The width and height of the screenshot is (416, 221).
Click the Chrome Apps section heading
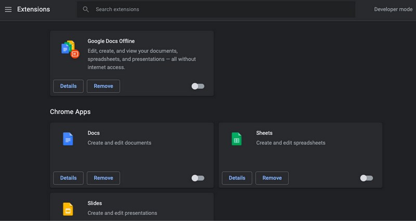pos(70,112)
